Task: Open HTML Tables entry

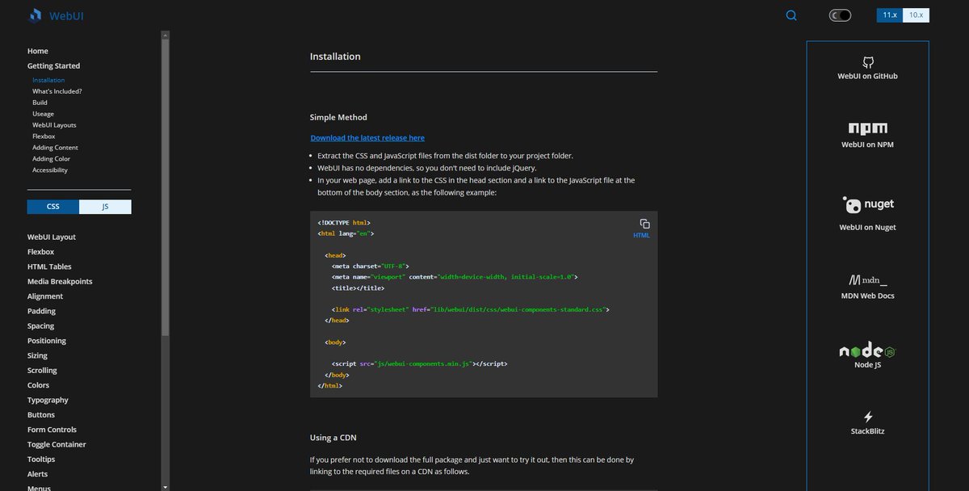Action: [49, 266]
